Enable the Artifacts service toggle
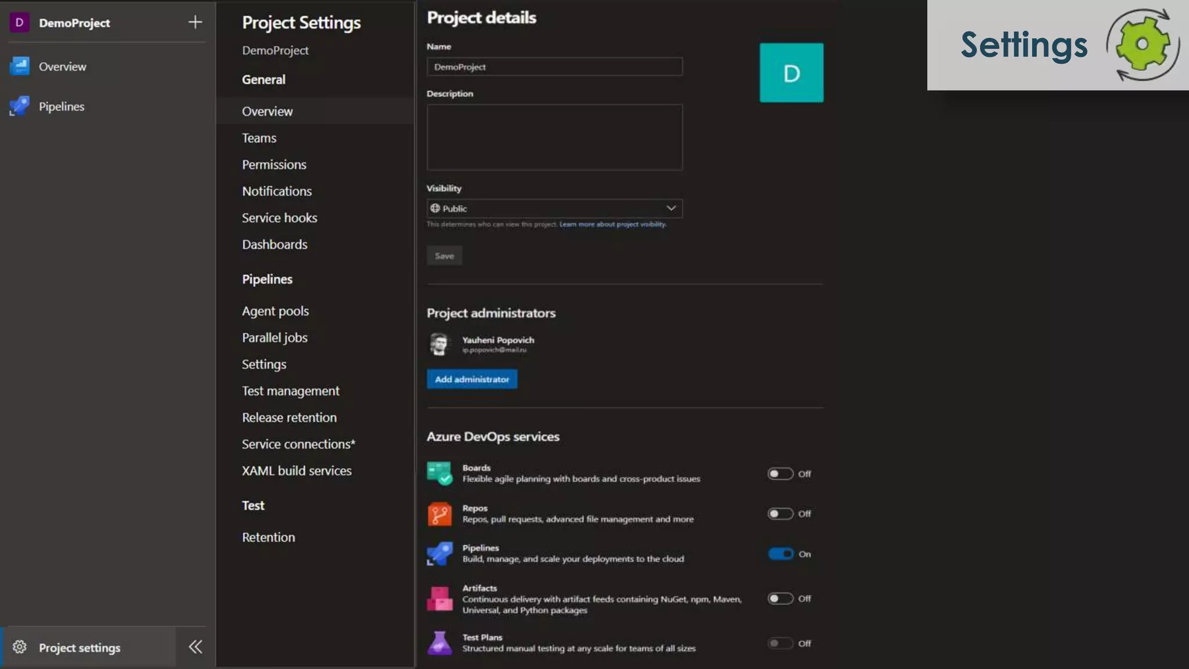The image size is (1189, 669). point(780,599)
